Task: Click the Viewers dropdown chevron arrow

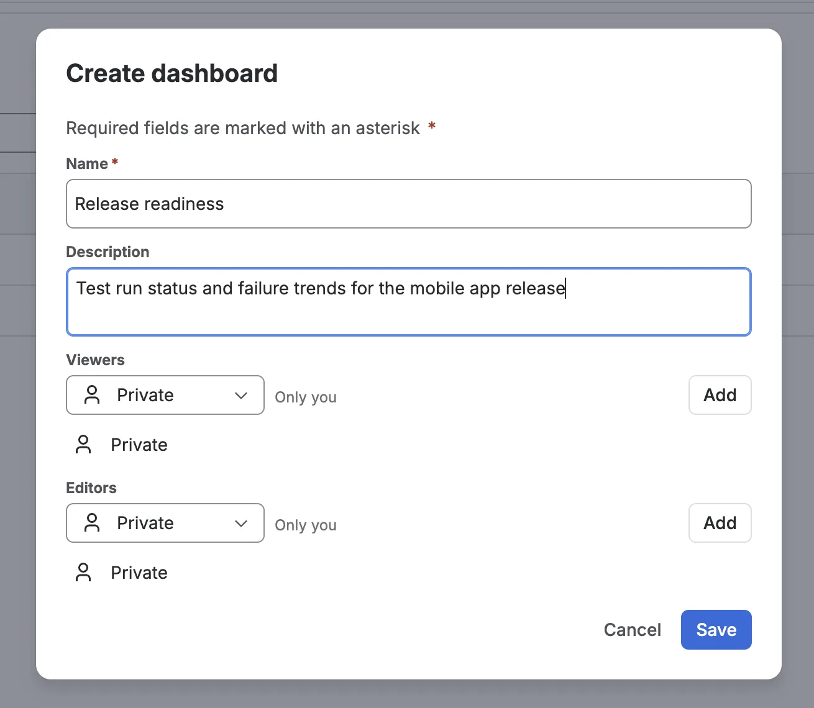Action: pyautogui.click(x=241, y=396)
